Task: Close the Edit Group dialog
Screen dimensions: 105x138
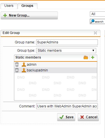Action: (x=95, y=33)
